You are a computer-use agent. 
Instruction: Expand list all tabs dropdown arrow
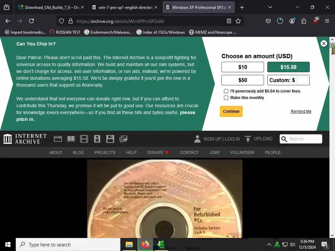(270, 7)
